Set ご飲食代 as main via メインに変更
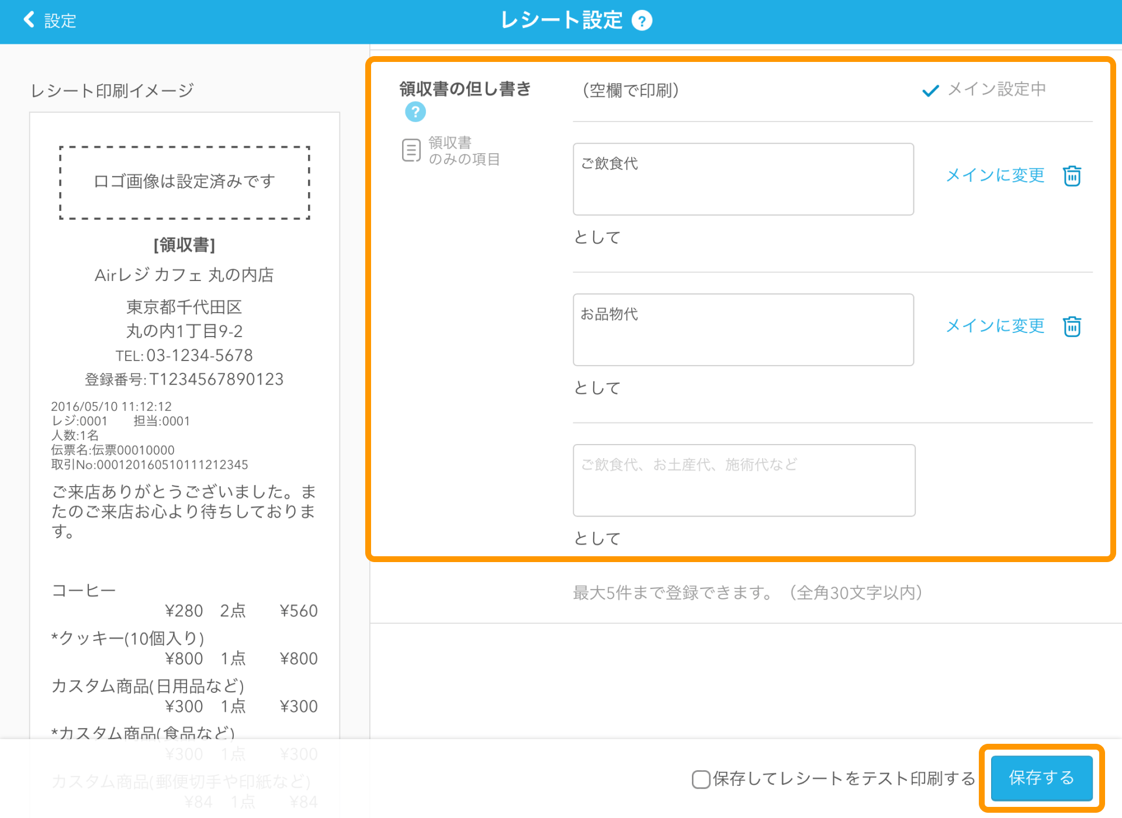1122x818 pixels. tap(995, 175)
